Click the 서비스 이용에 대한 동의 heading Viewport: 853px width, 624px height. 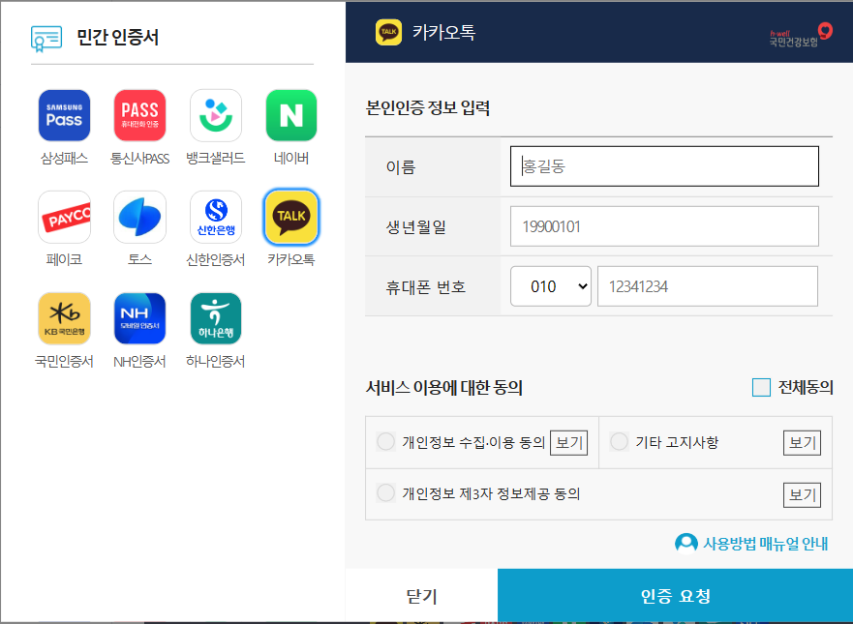click(x=443, y=388)
